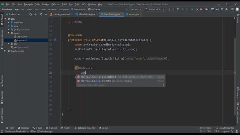
Task: Toggle the Resource Manager side panel
Action: click(2, 39)
